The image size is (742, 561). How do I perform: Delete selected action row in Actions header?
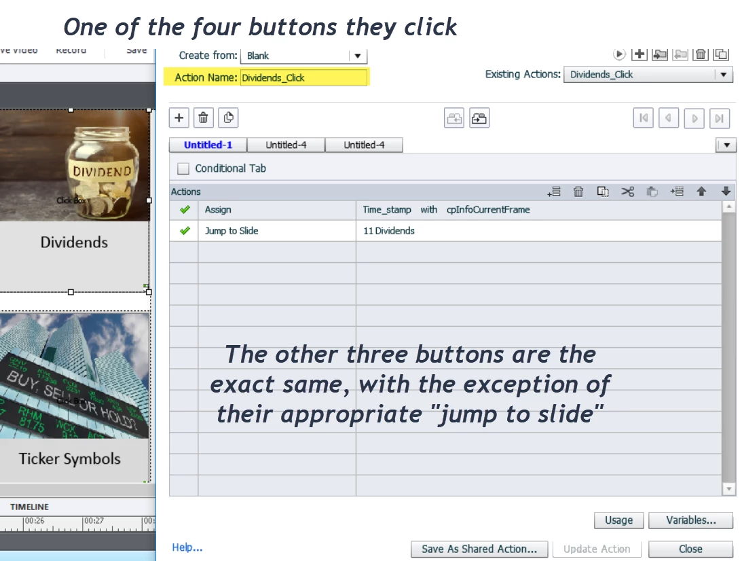pos(578,192)
